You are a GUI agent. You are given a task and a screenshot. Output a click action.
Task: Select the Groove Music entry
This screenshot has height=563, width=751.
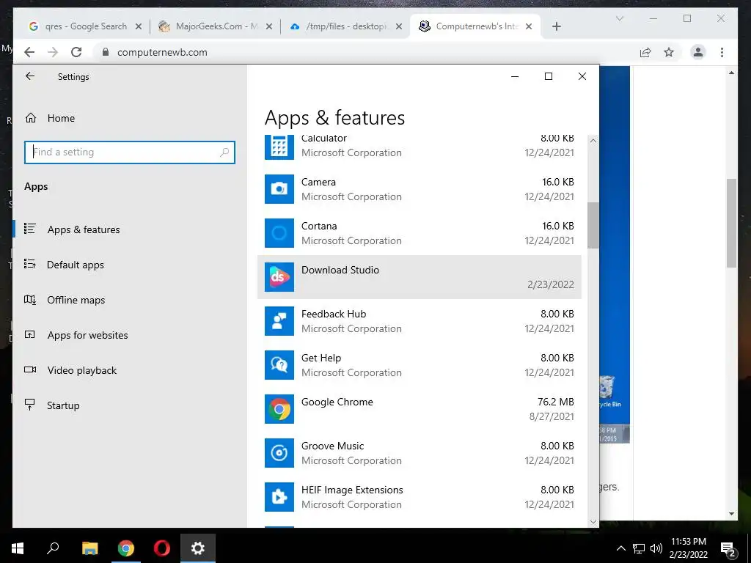(x=420, y=453)
